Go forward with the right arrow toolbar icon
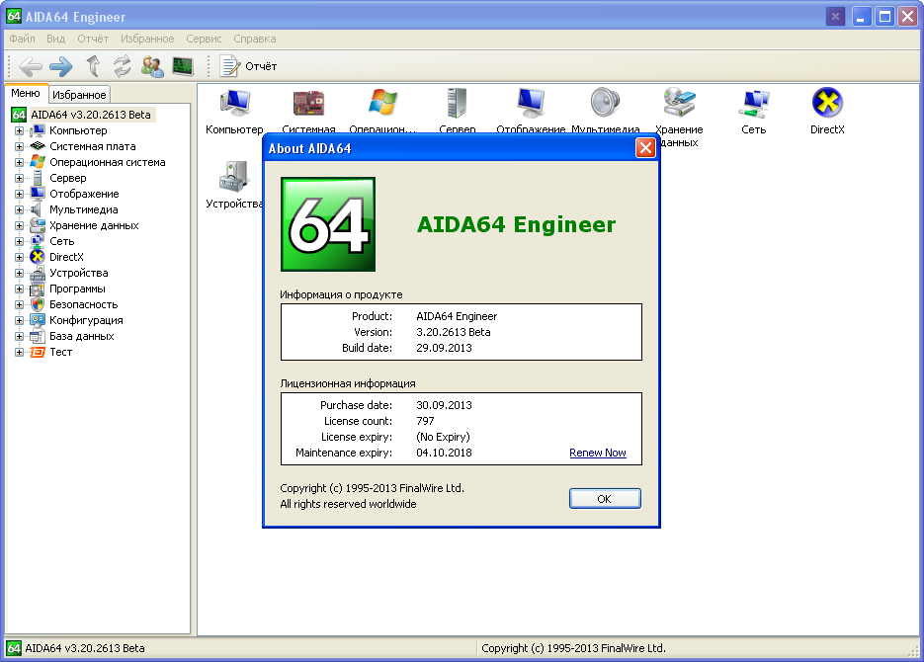 coord(61,66)
